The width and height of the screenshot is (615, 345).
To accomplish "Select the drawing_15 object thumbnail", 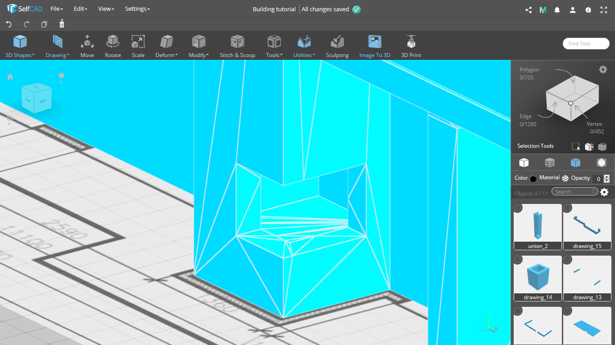I will pyautogui.click(x=587, y=227).
